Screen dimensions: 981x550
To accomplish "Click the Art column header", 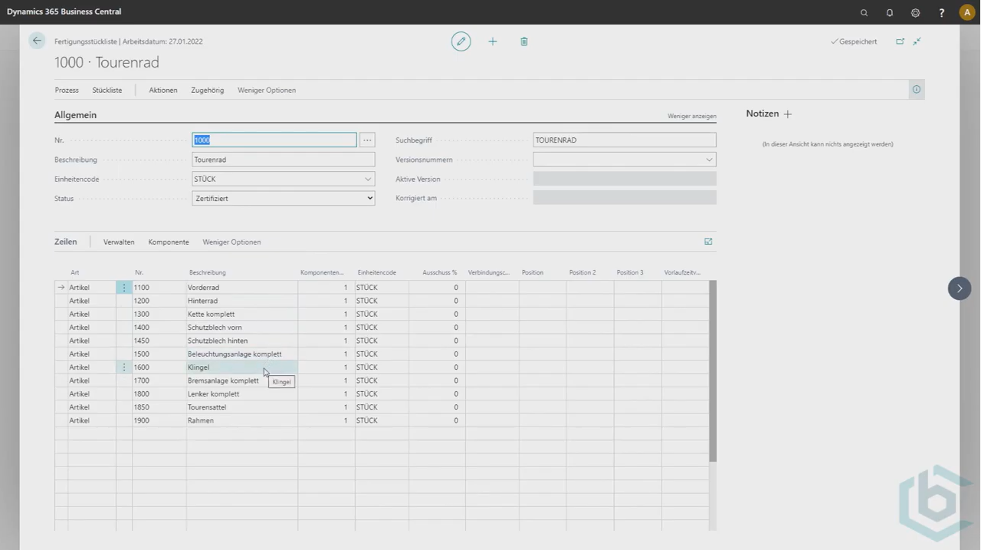I will tap(75, 272).
